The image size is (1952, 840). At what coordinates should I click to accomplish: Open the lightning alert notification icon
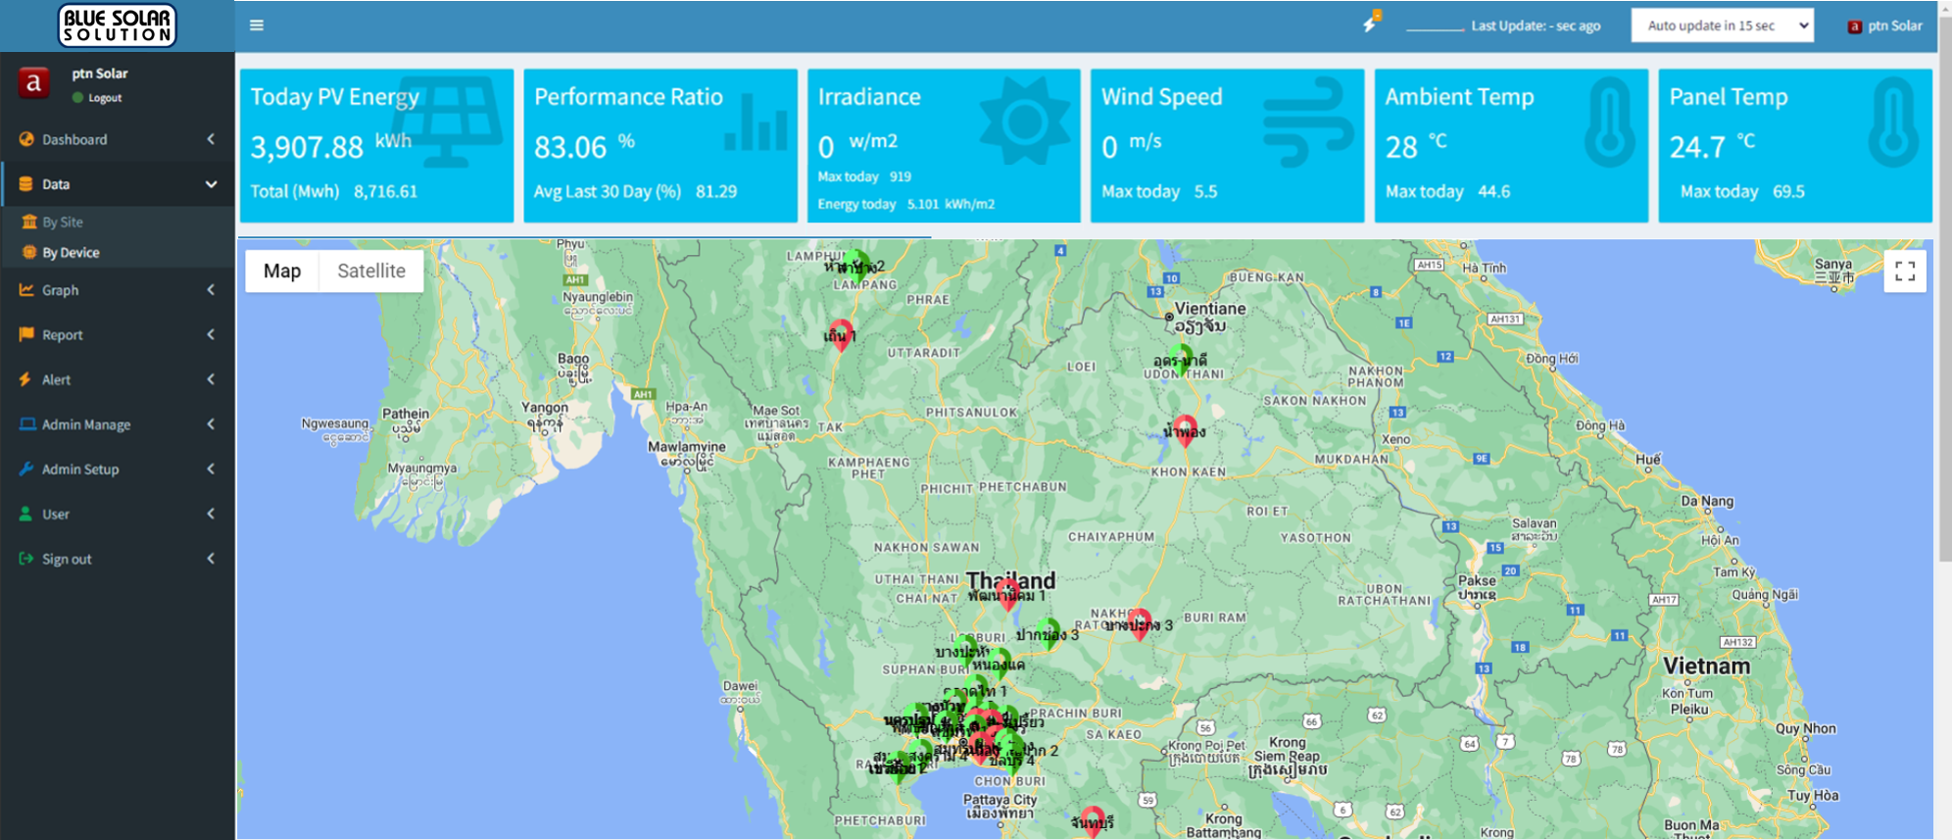(x=1371, y=23)
